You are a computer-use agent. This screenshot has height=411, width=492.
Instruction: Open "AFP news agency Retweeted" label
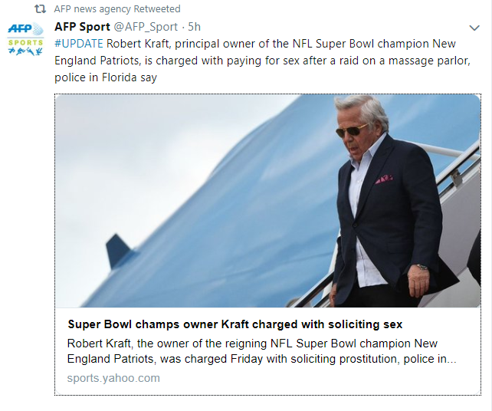pos(117,9)
